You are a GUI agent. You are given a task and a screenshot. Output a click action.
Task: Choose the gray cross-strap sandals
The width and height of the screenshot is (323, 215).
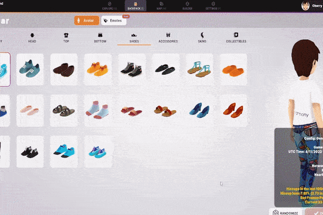click(64, 111)
